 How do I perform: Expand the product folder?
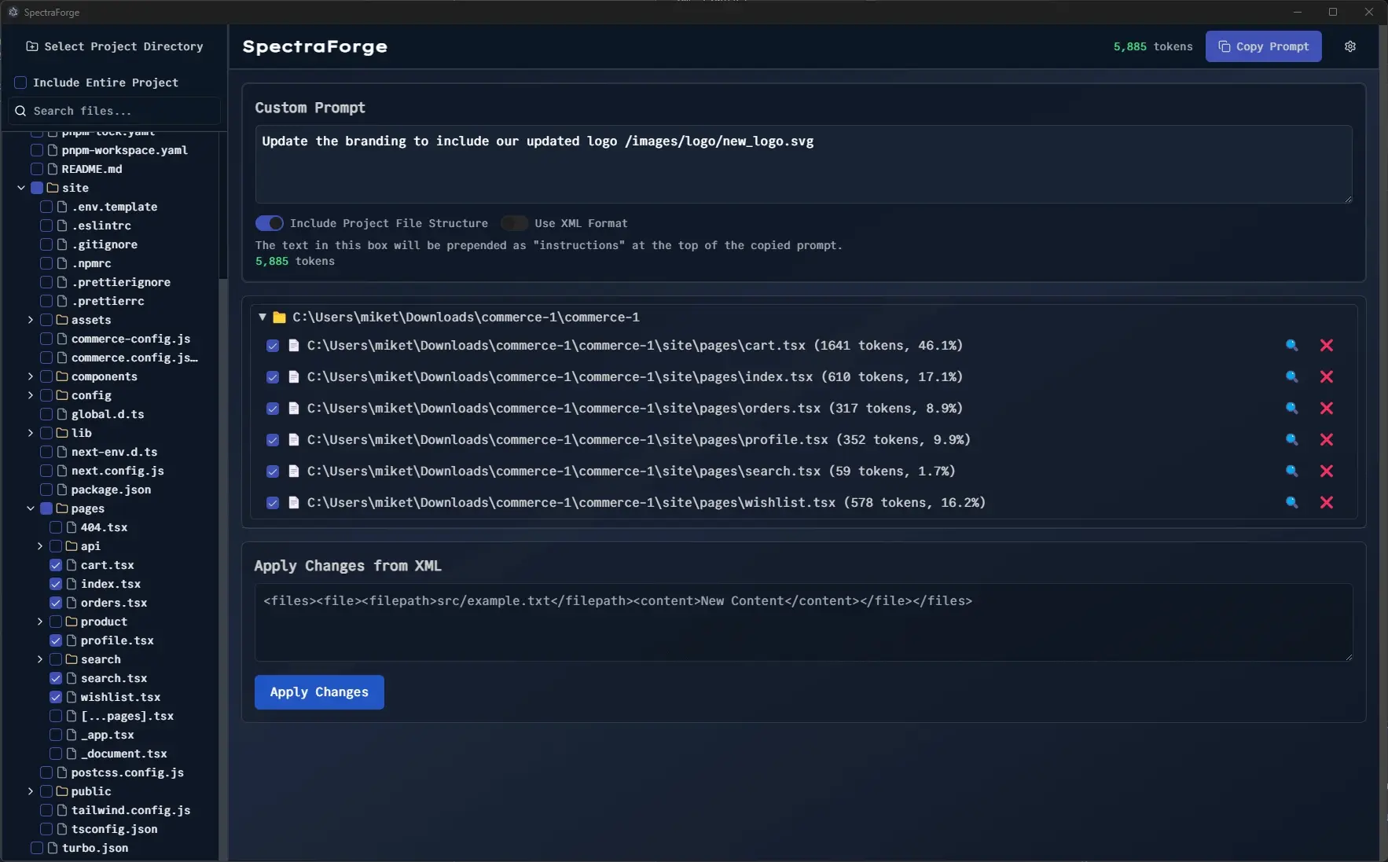(x=40, y=622)
